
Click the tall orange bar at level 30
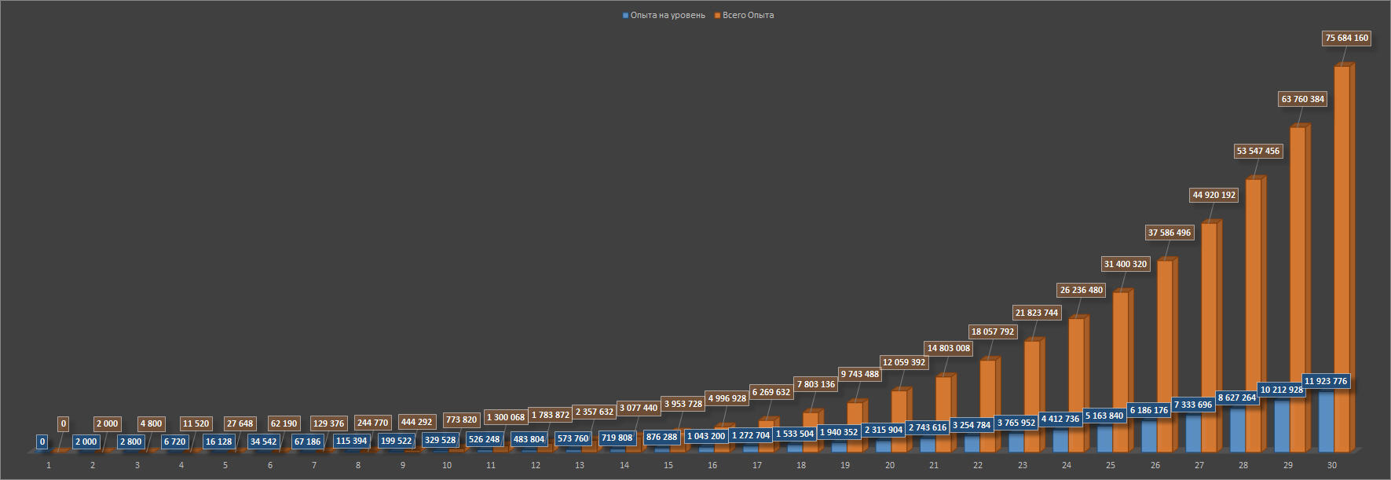(x=1342, y=259)
